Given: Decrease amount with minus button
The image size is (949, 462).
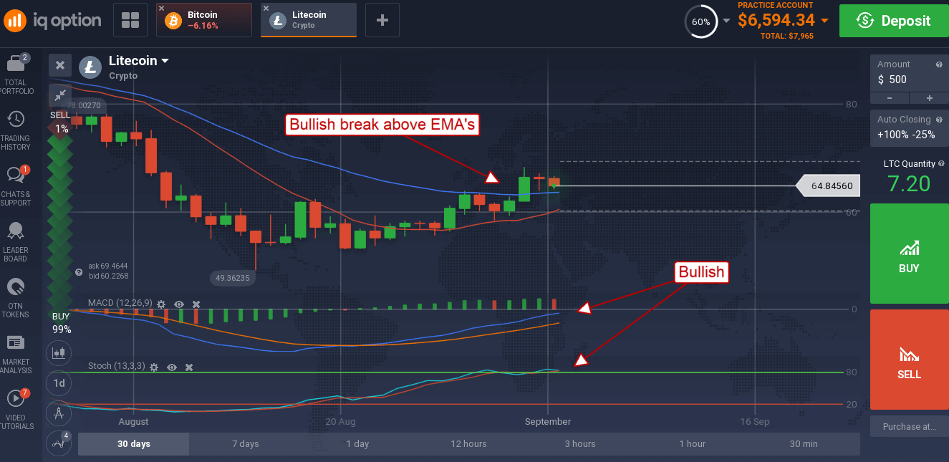Looking at the screenshot, I should [890, 98].
